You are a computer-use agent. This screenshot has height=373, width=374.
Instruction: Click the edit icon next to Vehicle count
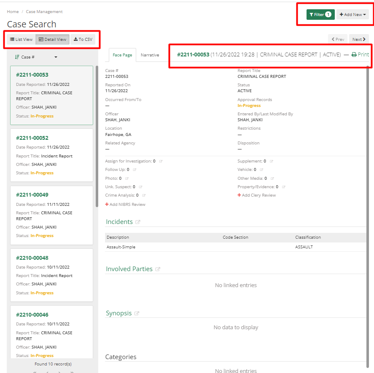[261, 170]
